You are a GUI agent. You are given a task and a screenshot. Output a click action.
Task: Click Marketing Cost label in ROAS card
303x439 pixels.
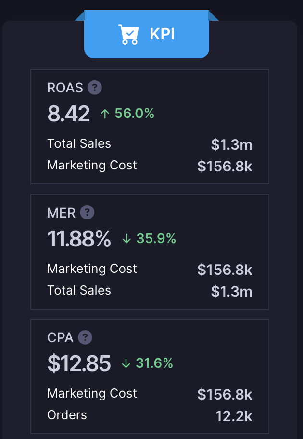point(92,165)
